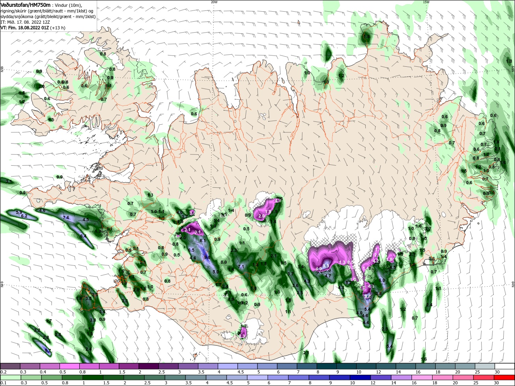The height and width of the screenshot is (386, 515).
Task: Click the '6.5' rainfall value on the map
Action: click(192, 250)
